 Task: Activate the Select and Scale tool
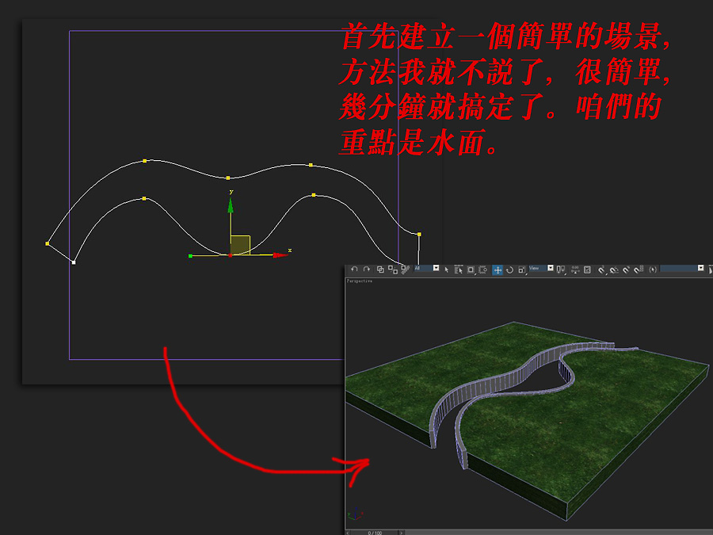tap(521, 269)
